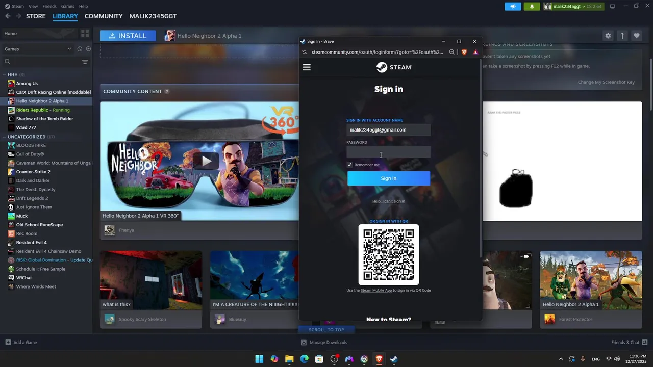Toggle the Remember me checkbox
653x367 pixels.
[x=349, y=165]
